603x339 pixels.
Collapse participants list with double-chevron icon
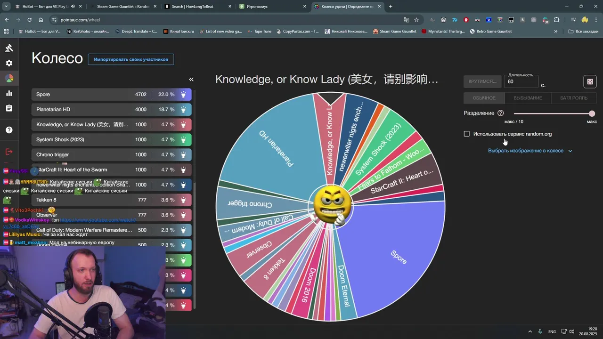tap(191, 80)
